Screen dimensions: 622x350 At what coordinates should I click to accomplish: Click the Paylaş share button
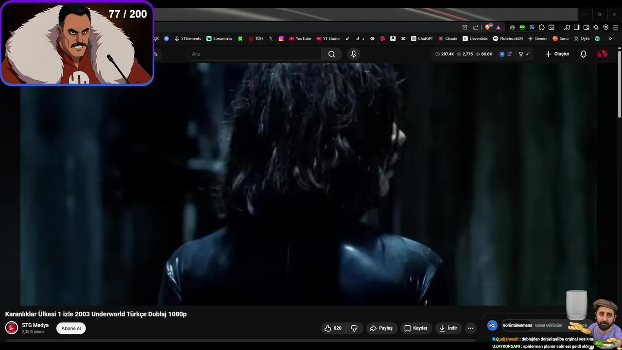point(381,328)
